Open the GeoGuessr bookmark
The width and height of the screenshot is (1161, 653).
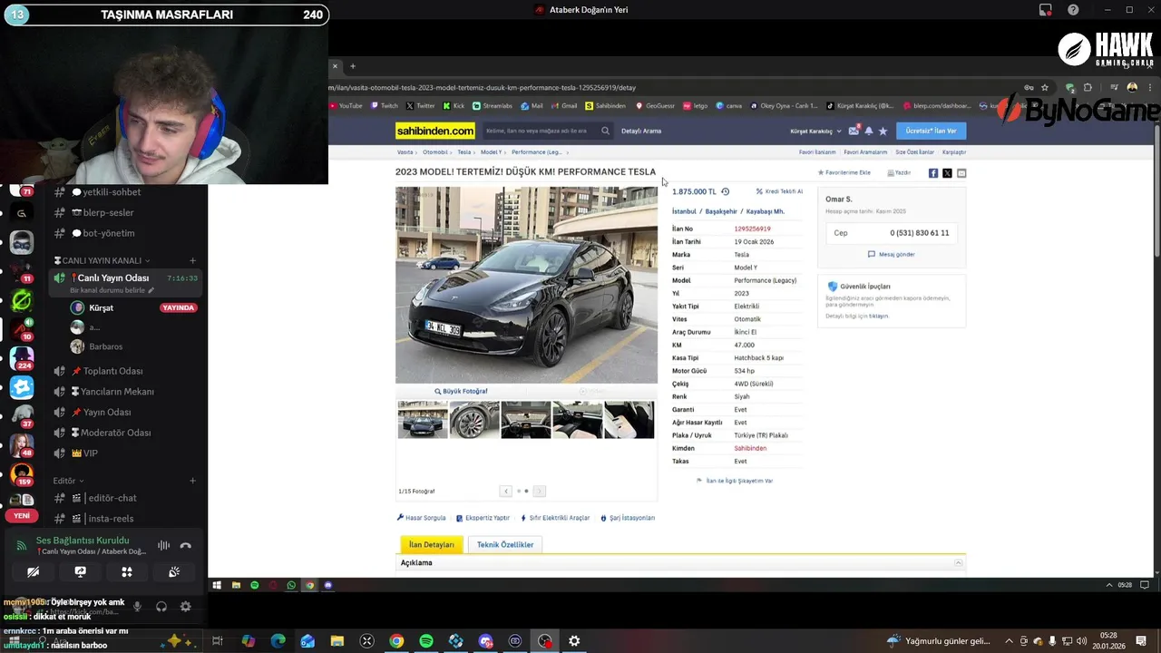point(655,105)
